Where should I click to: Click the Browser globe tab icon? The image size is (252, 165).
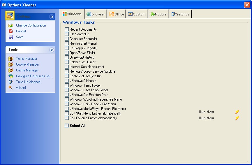89,14
